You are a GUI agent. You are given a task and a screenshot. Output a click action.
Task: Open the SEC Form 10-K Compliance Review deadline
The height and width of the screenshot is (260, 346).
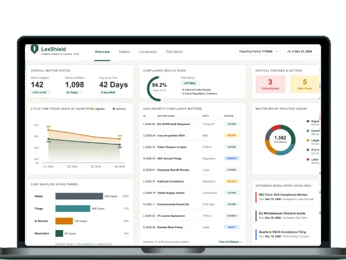point(287,197)
